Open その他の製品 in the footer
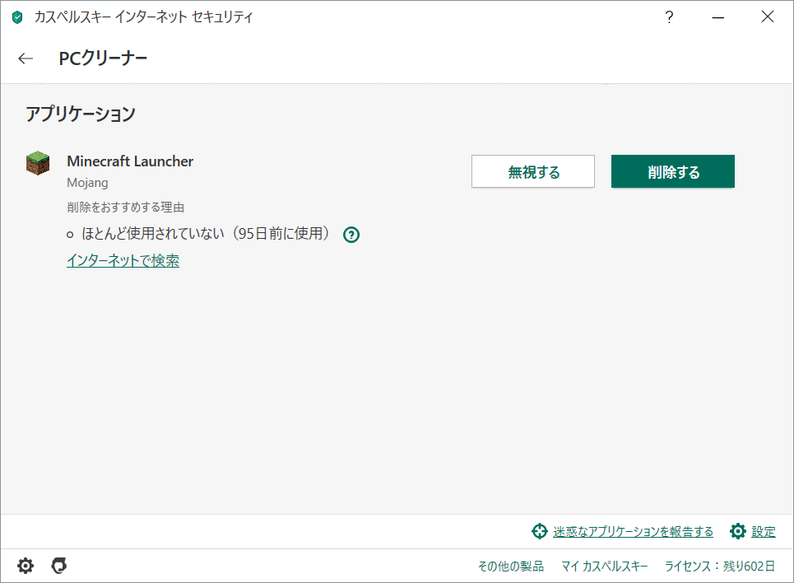The width and height of the screenshot is (794, 583). click(x=510, y=567)
